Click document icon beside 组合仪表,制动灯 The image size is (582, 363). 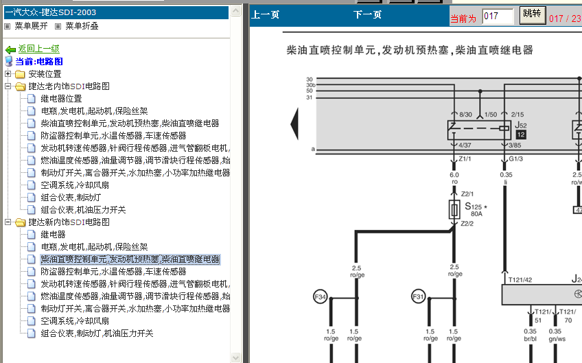(32, 198)
